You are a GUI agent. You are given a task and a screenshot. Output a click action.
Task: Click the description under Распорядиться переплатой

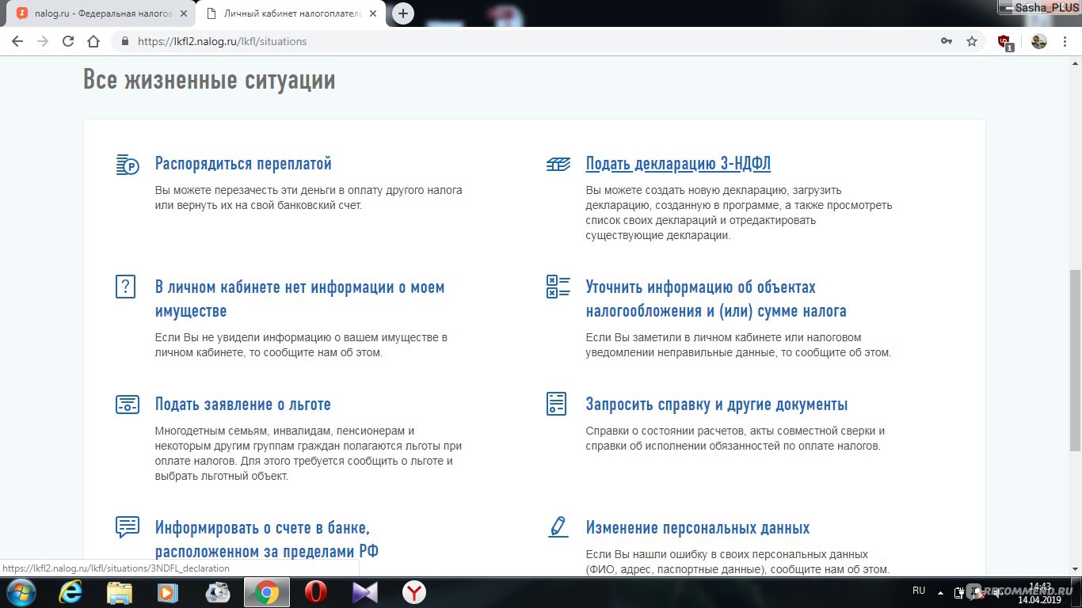[309, 198]
